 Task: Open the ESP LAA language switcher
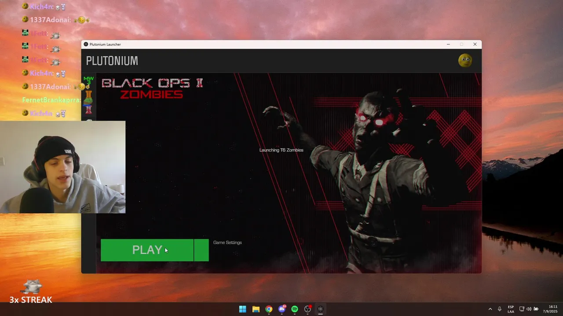[x=511, y=309]
